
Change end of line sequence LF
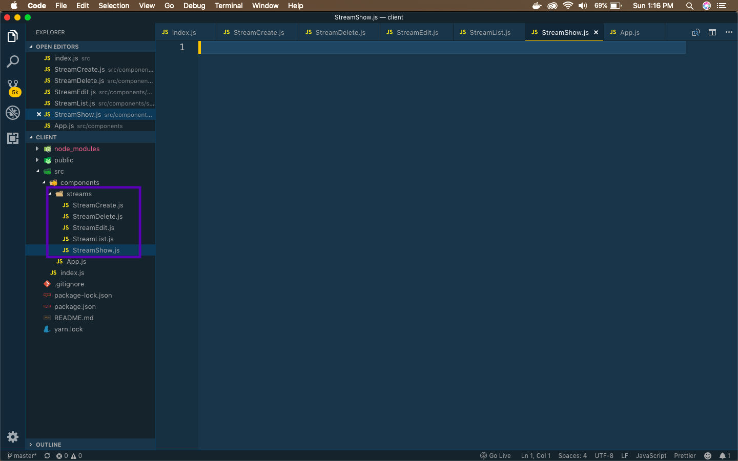625,456
